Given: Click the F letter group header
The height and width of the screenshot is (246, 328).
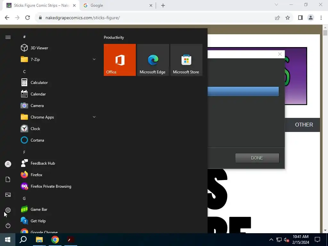Looking at the screenshot, I should click(24, 152).
